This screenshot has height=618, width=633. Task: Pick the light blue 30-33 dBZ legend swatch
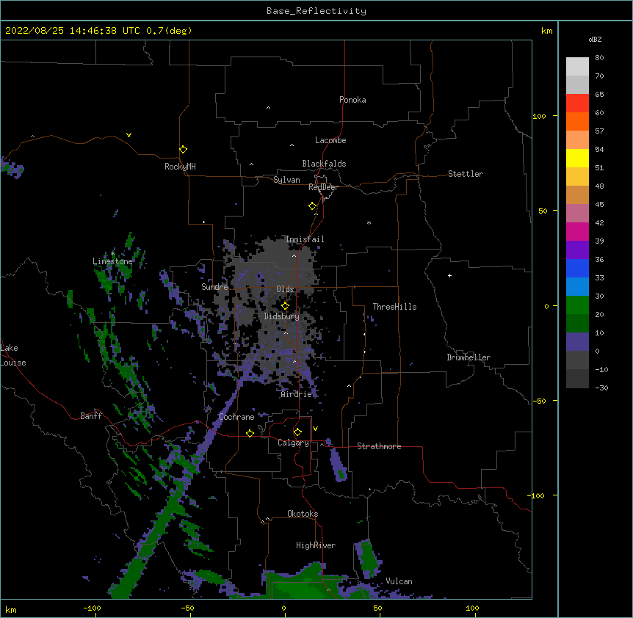[577, 287]
